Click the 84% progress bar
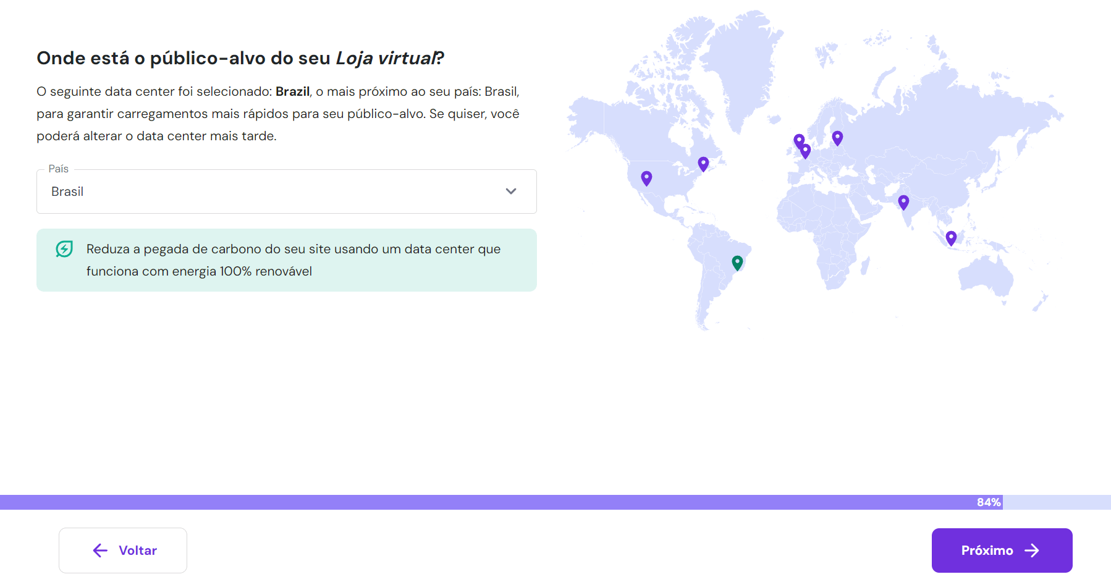Screen dimensions: 1111x582 point(988,502)
